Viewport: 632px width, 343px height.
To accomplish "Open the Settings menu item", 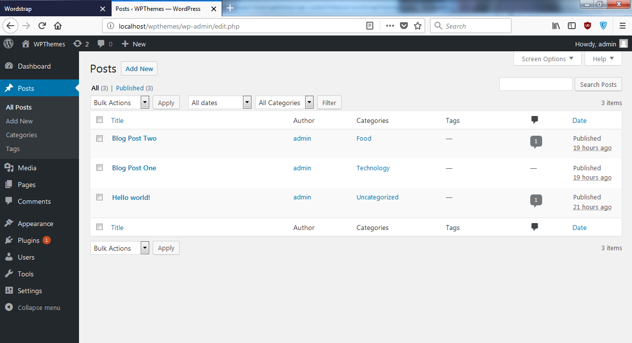I will (39, 291).
